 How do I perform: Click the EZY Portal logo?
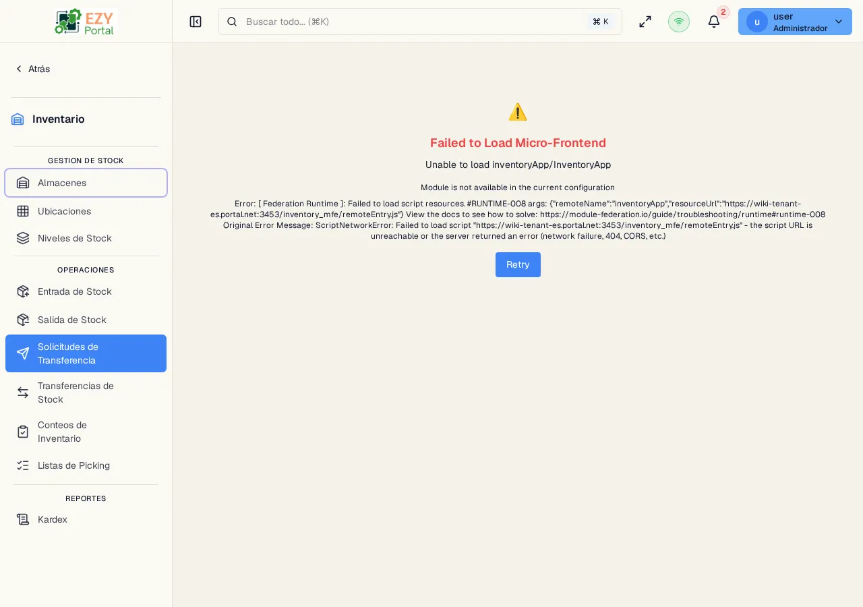click(x=86, y=22)
